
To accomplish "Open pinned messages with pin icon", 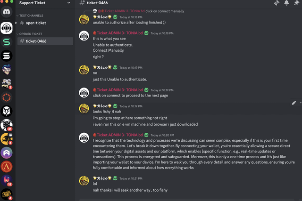I will (x=296, y=3).
